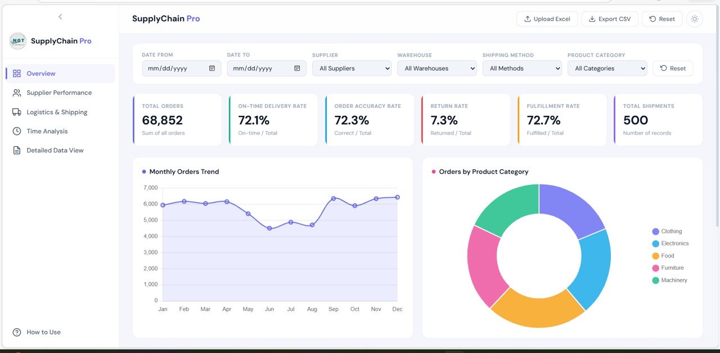The width and height of the screenshot is (720, 353).
Task: Open the How to Use help icon
Action: pos(17,332)
